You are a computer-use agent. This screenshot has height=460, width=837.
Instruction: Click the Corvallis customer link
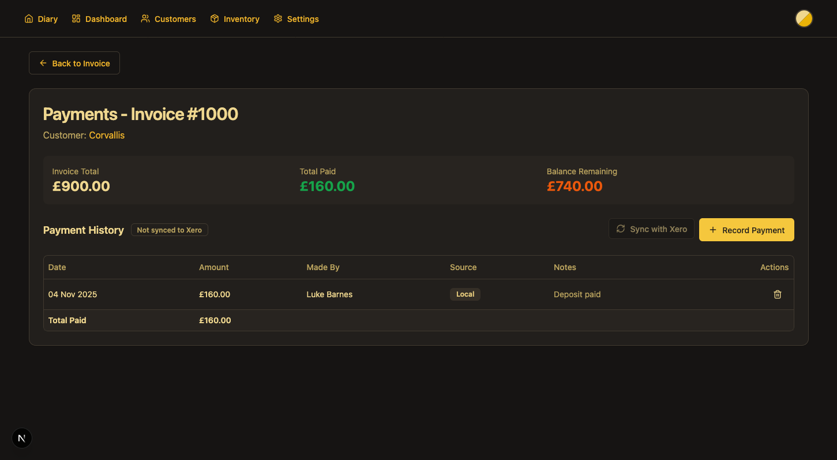tap(107, 135)
